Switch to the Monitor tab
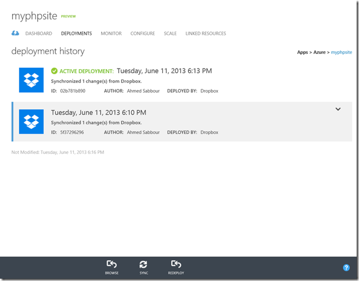This screenshot has height=281, width=359. [x=111, y=34]
